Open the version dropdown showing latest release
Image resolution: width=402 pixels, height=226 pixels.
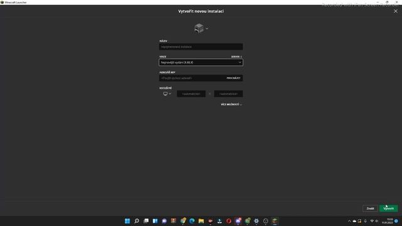tap(201, 63)
